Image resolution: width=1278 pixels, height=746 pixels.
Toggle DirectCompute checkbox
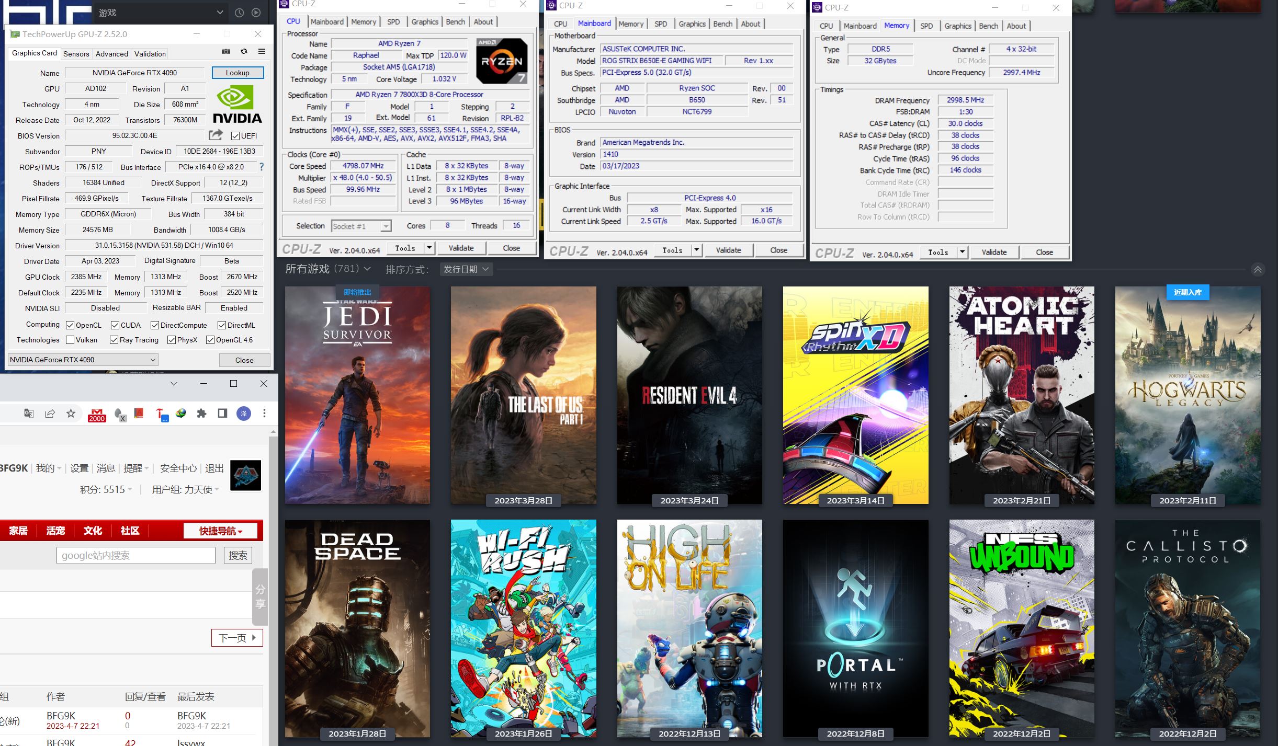point(155,325)
